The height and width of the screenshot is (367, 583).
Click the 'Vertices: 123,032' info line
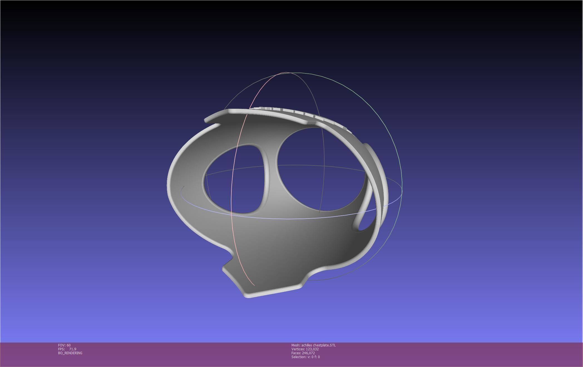[305, 349]
